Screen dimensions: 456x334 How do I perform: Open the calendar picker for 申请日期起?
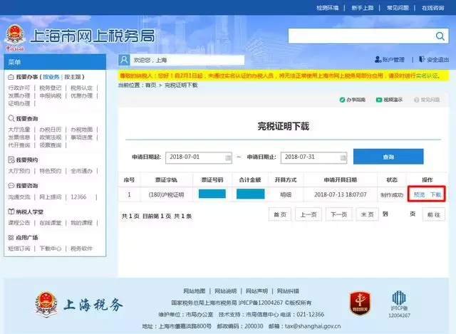pyautogui.click(x=228, y=158)
